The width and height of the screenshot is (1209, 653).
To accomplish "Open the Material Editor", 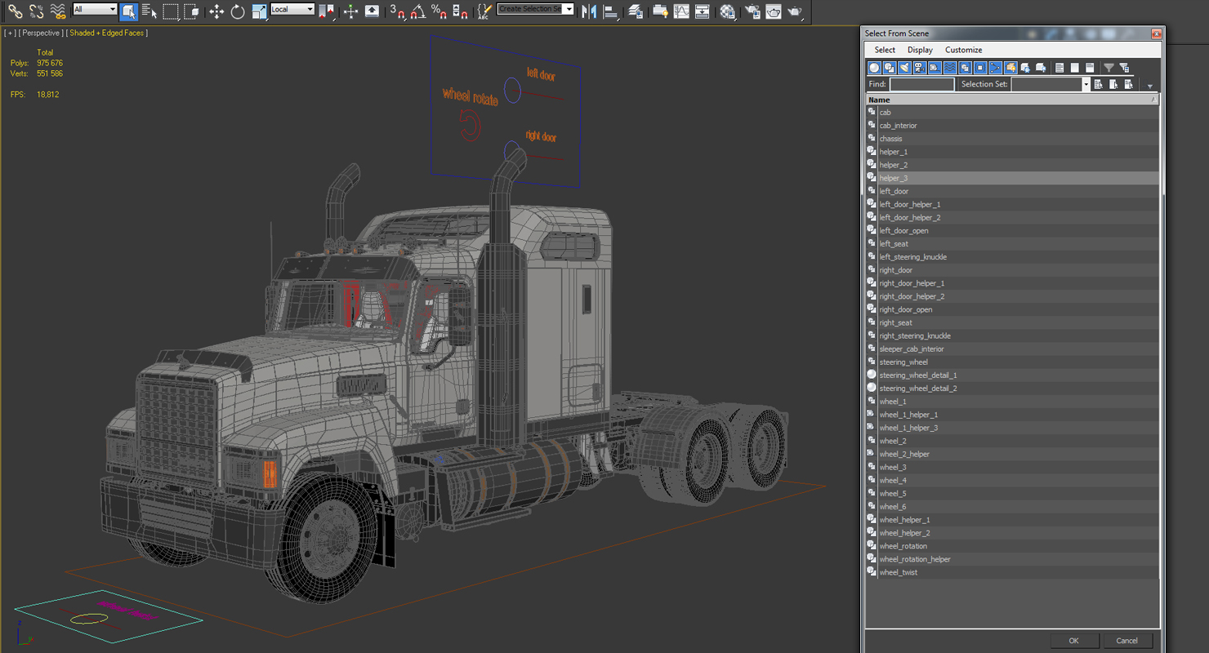I will pyautogui.click(x=727, y=11).
